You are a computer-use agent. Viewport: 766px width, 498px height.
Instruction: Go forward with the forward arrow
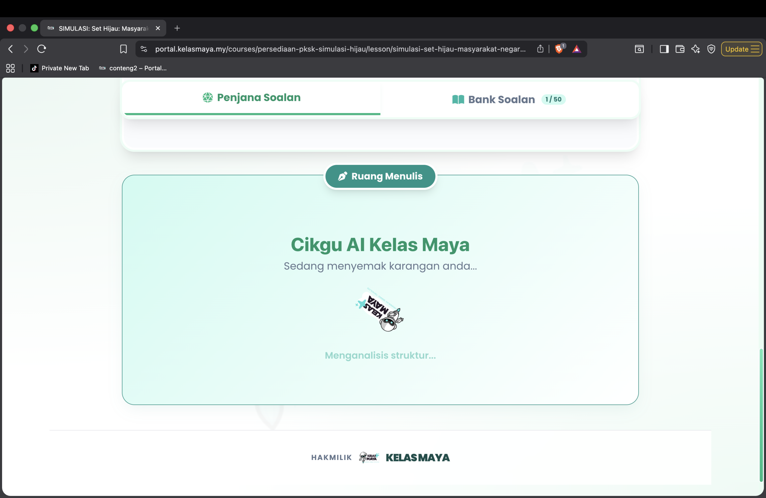click(x=26, y=49)
